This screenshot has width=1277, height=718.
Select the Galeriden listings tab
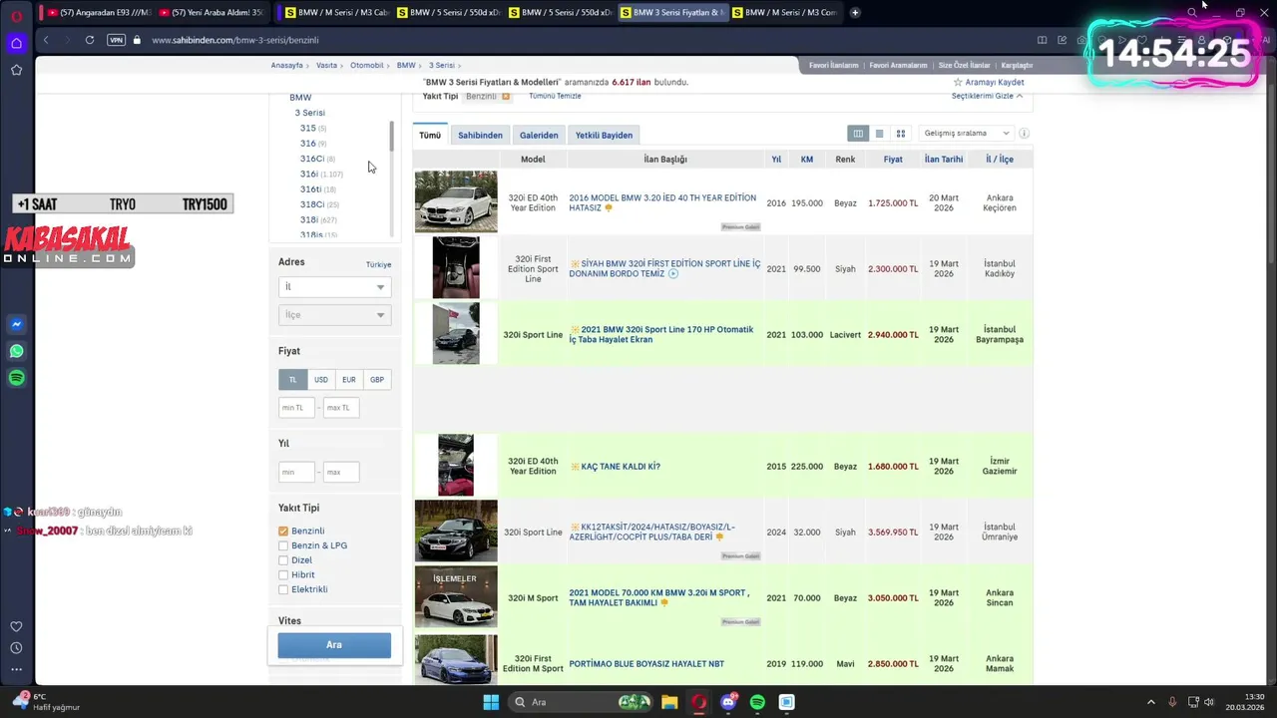click(539, 135)
